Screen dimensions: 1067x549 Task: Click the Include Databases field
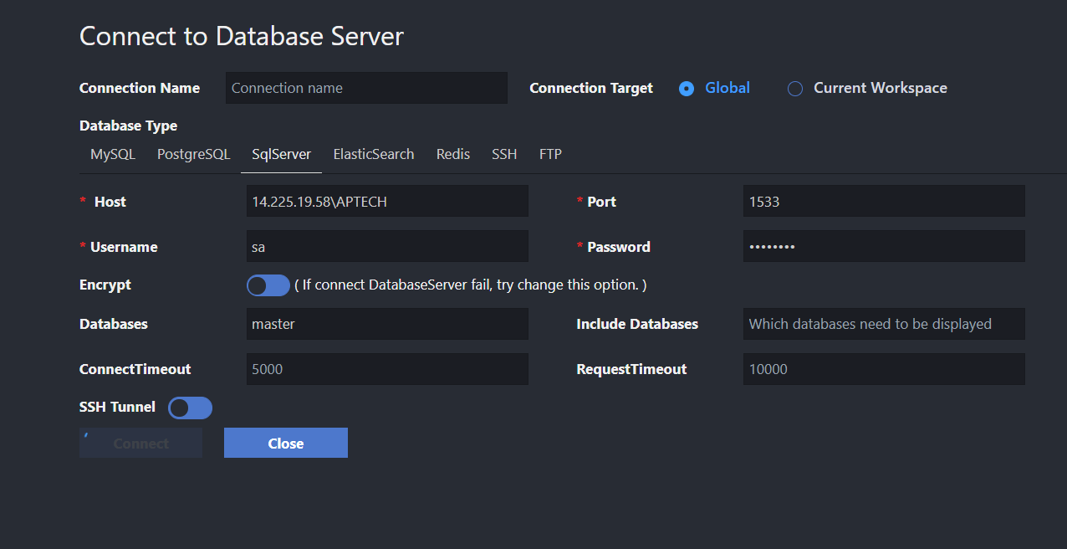click(x=883, y=324)
